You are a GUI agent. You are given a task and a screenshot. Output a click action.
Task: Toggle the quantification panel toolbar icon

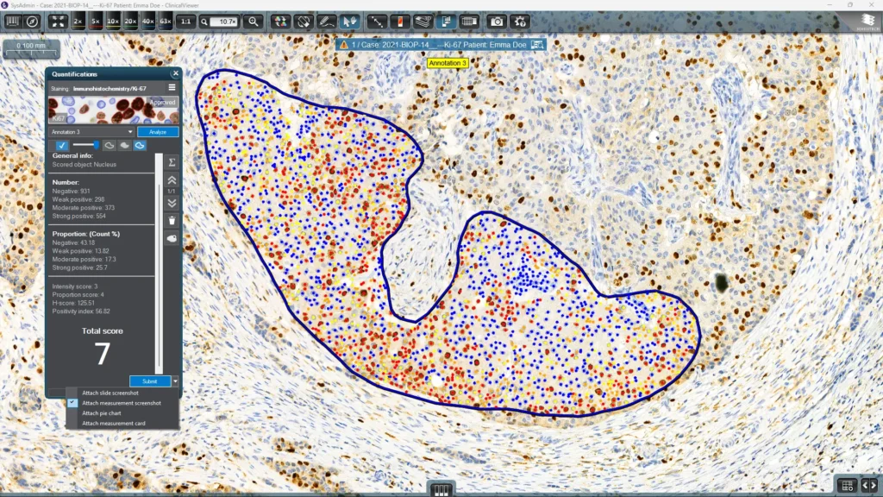tap(446, 22)
